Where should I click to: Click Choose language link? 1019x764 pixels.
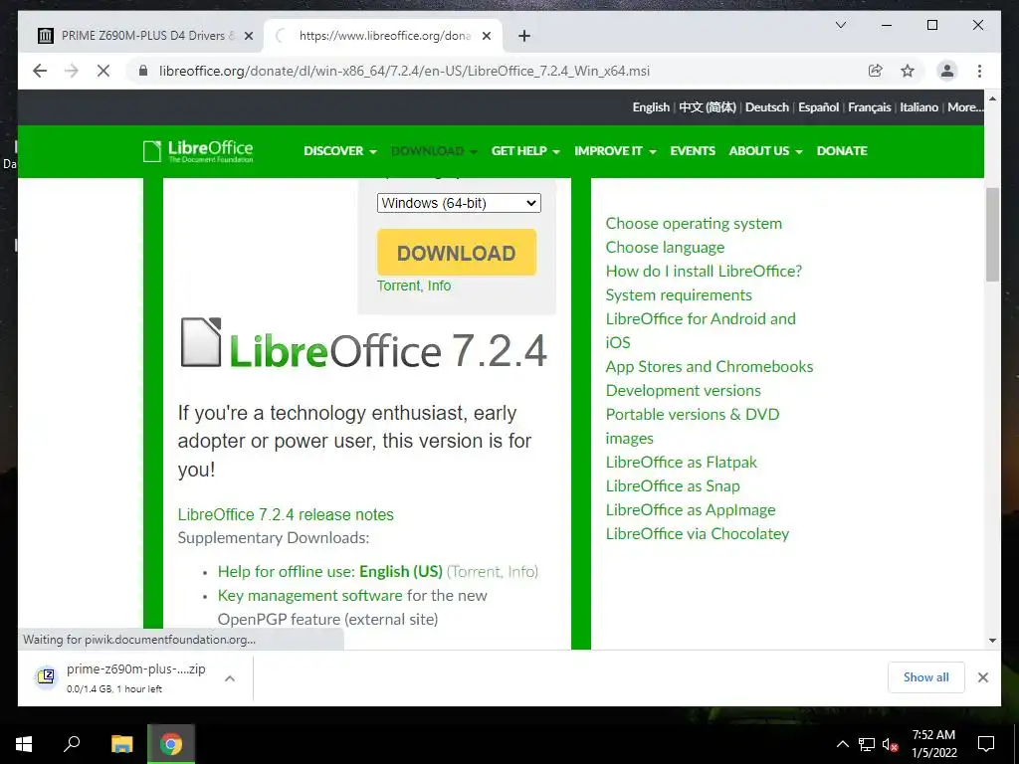coord(665,247)
